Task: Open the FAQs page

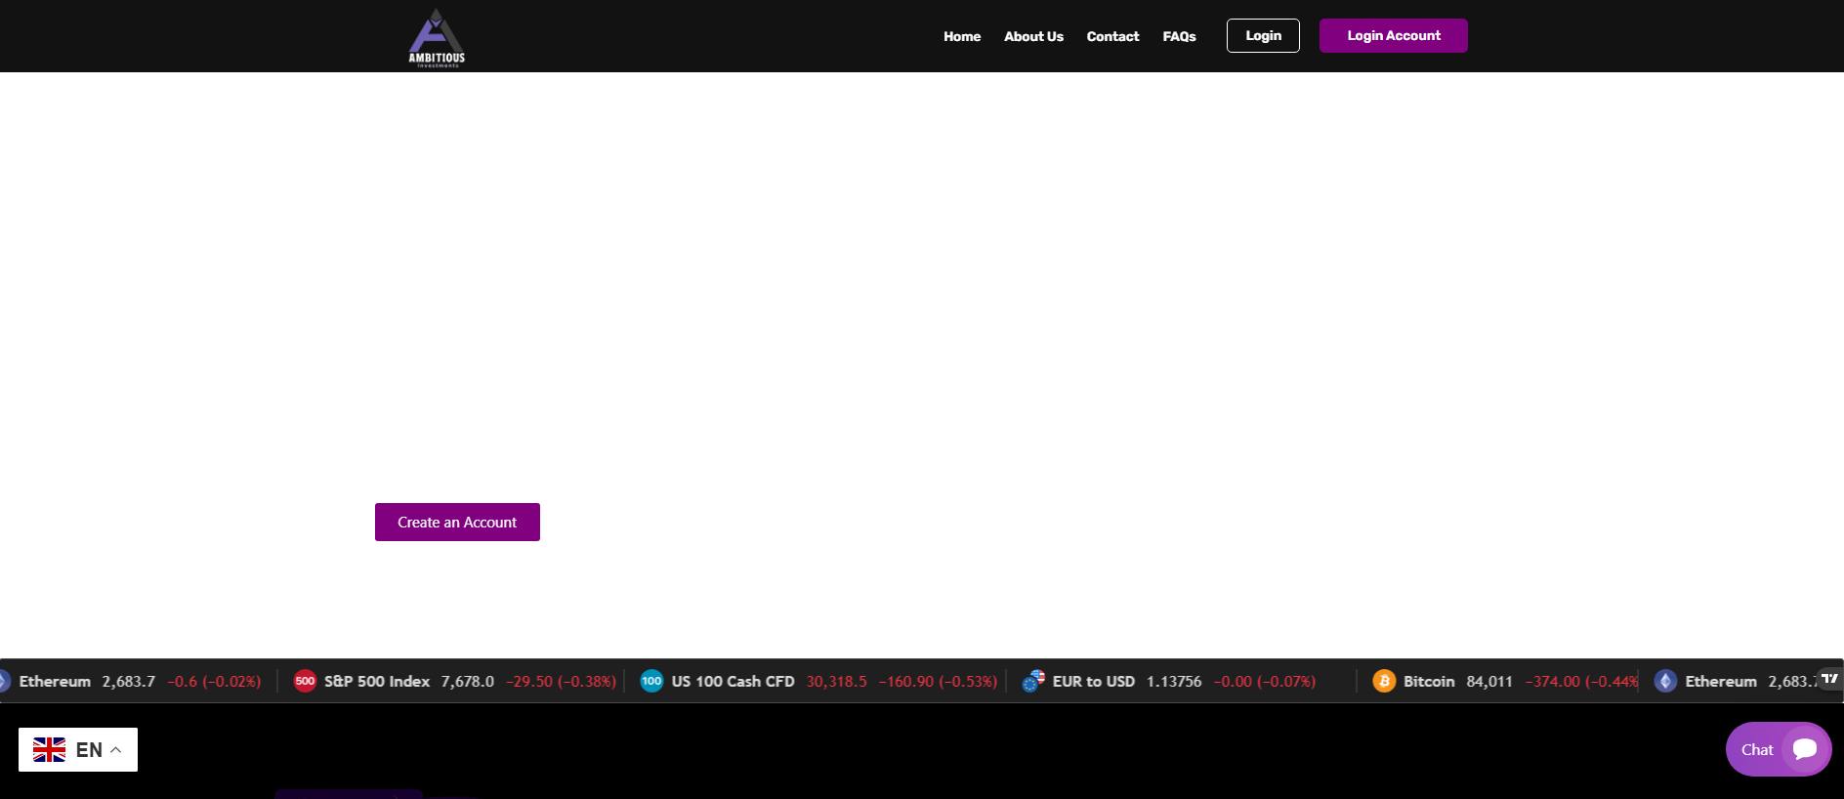Action: [1179, 36]
